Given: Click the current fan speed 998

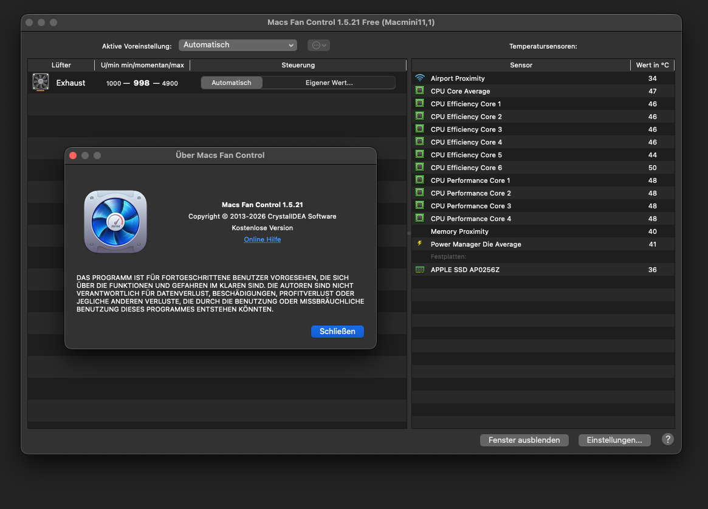Looking at the screenshot, I should [x=142, y=83].
